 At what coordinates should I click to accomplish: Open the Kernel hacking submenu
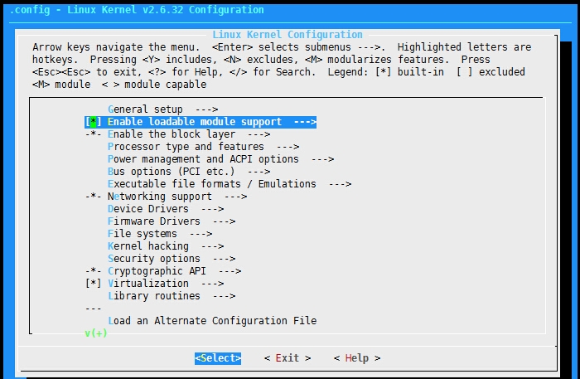click(x=166, y=246)
